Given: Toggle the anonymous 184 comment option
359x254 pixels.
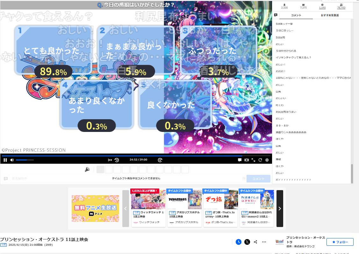Looking at the screenshot, I should pos(19,178).
